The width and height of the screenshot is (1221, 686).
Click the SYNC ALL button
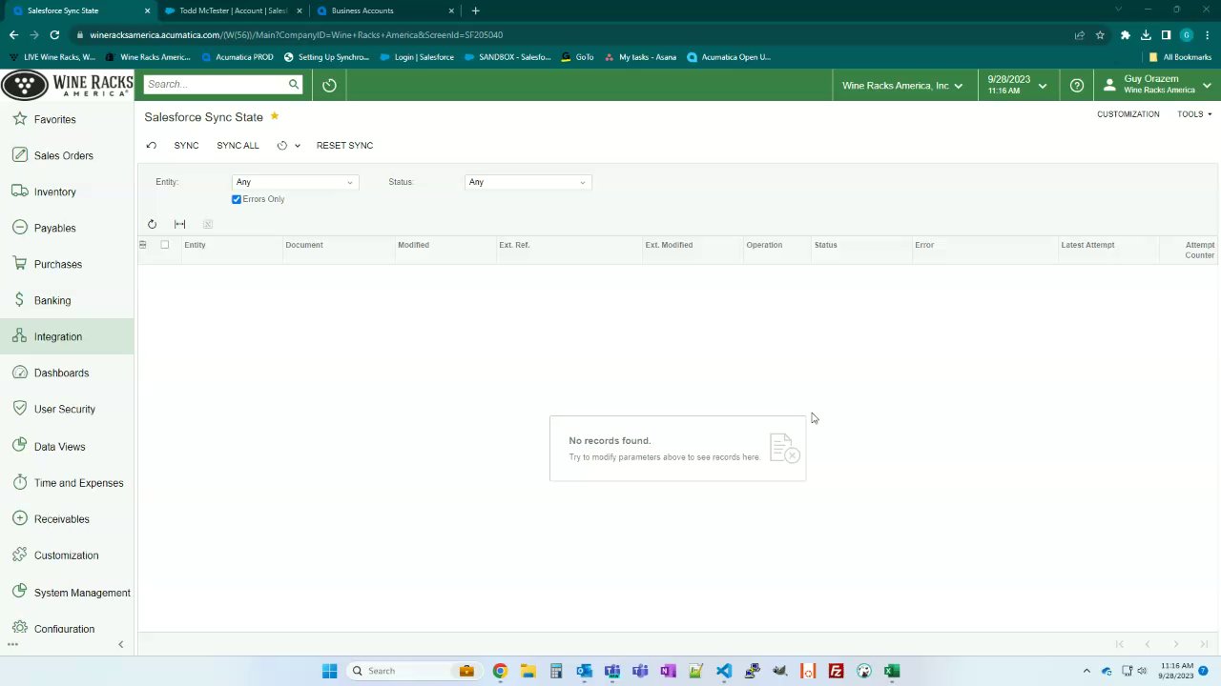coord(238,146)
